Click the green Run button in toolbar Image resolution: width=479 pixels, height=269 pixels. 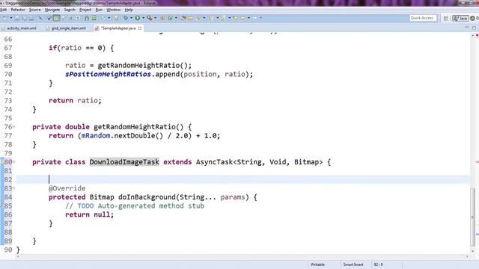click(x=138, y=18)
